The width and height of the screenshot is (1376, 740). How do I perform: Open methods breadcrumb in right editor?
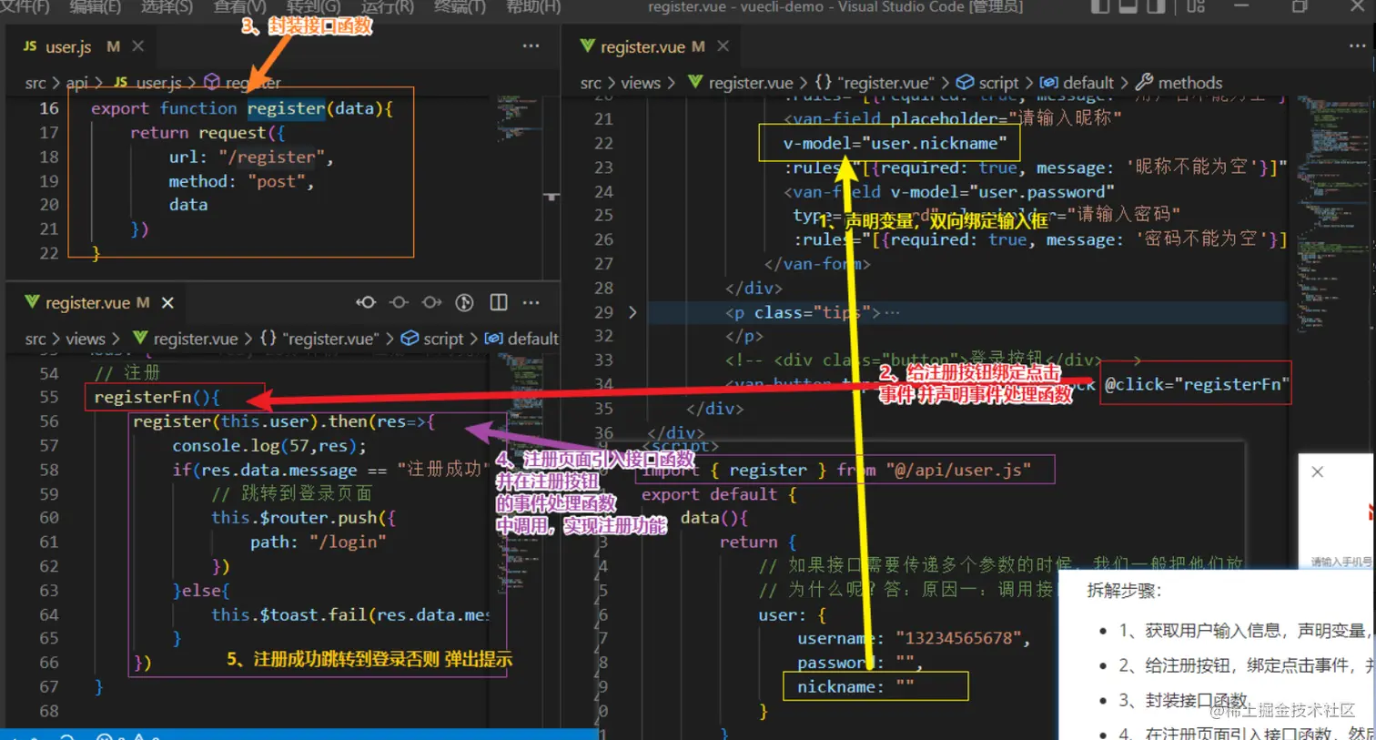click(1190, 82)
